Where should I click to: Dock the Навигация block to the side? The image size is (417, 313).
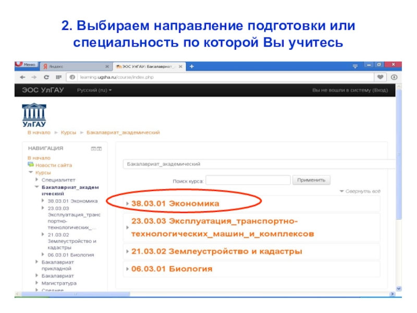(x=99, y=148)
